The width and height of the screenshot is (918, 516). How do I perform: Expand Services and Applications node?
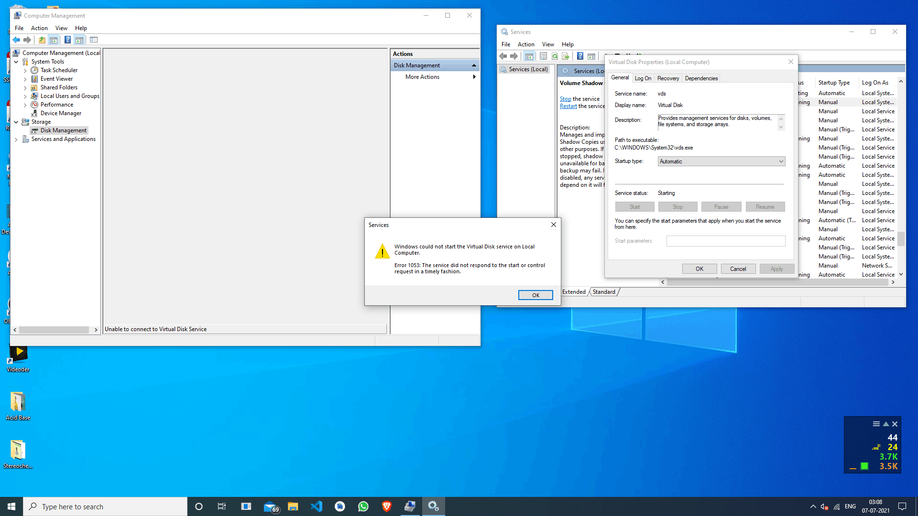pos(16,140)
